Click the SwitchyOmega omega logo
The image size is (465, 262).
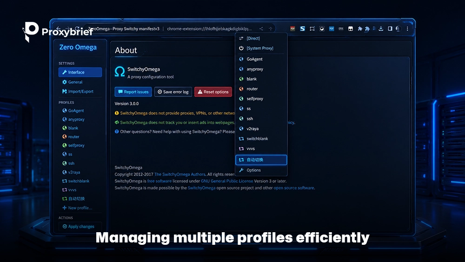click(120, 72)
